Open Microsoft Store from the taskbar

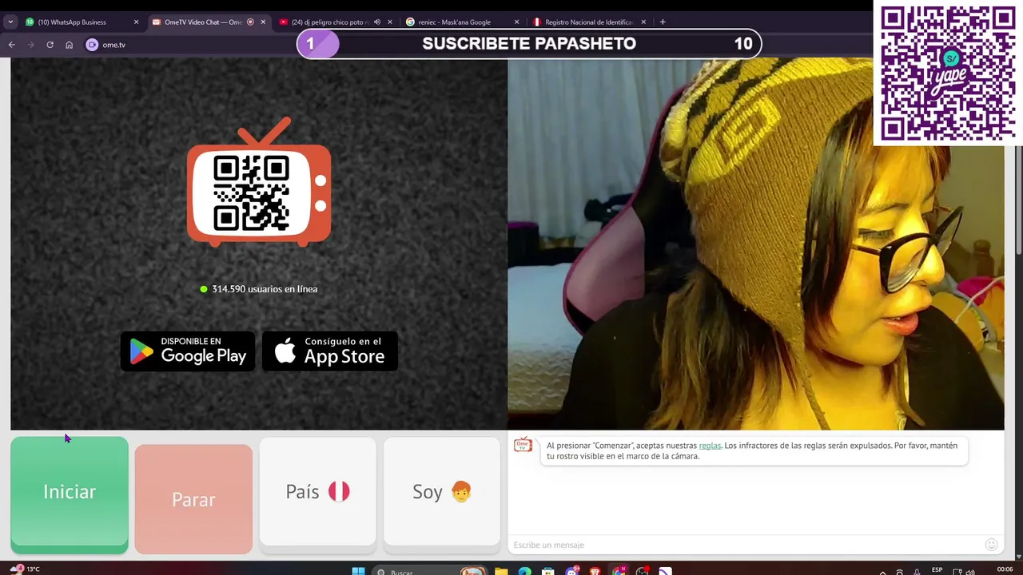coord(548,572)
